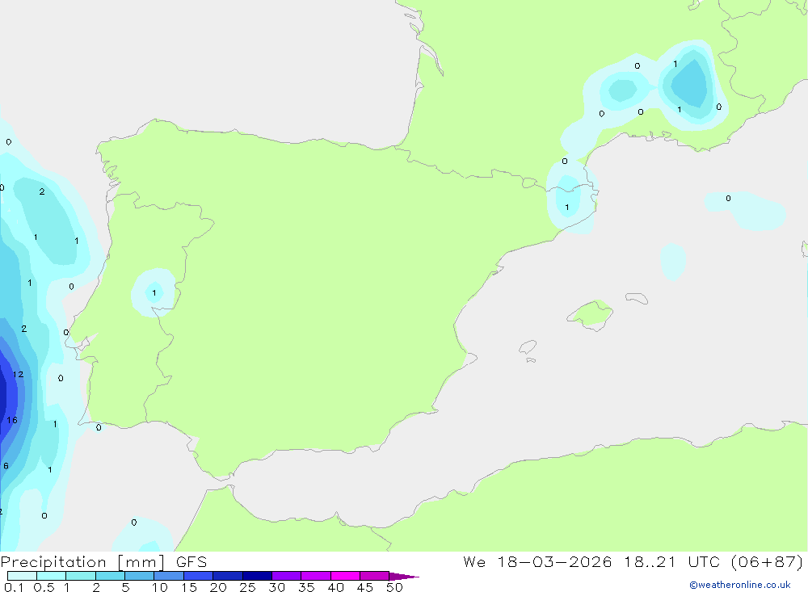Click the Precipitation [mm] GFS title
This screenshot has width=808, height=592.
103,562
